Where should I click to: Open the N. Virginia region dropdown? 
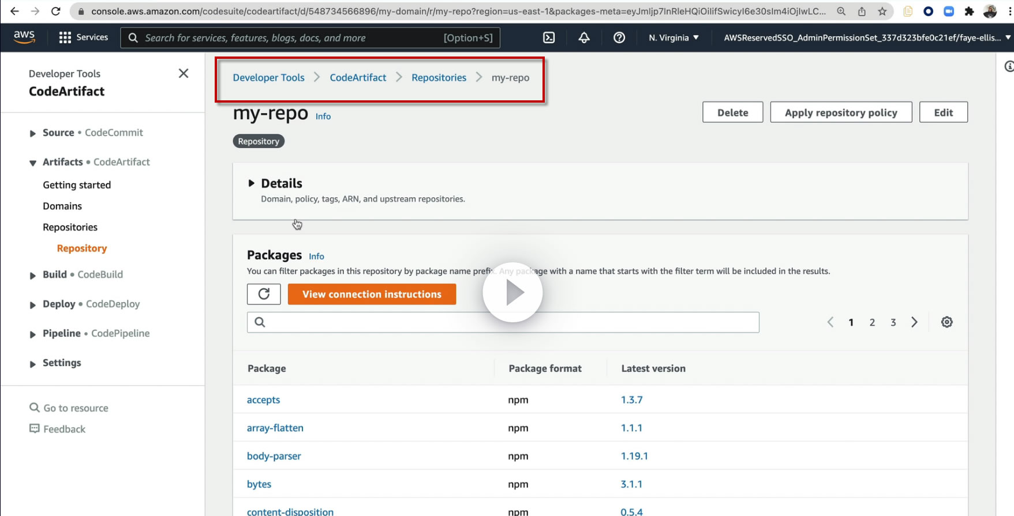[x=673, y=37]
